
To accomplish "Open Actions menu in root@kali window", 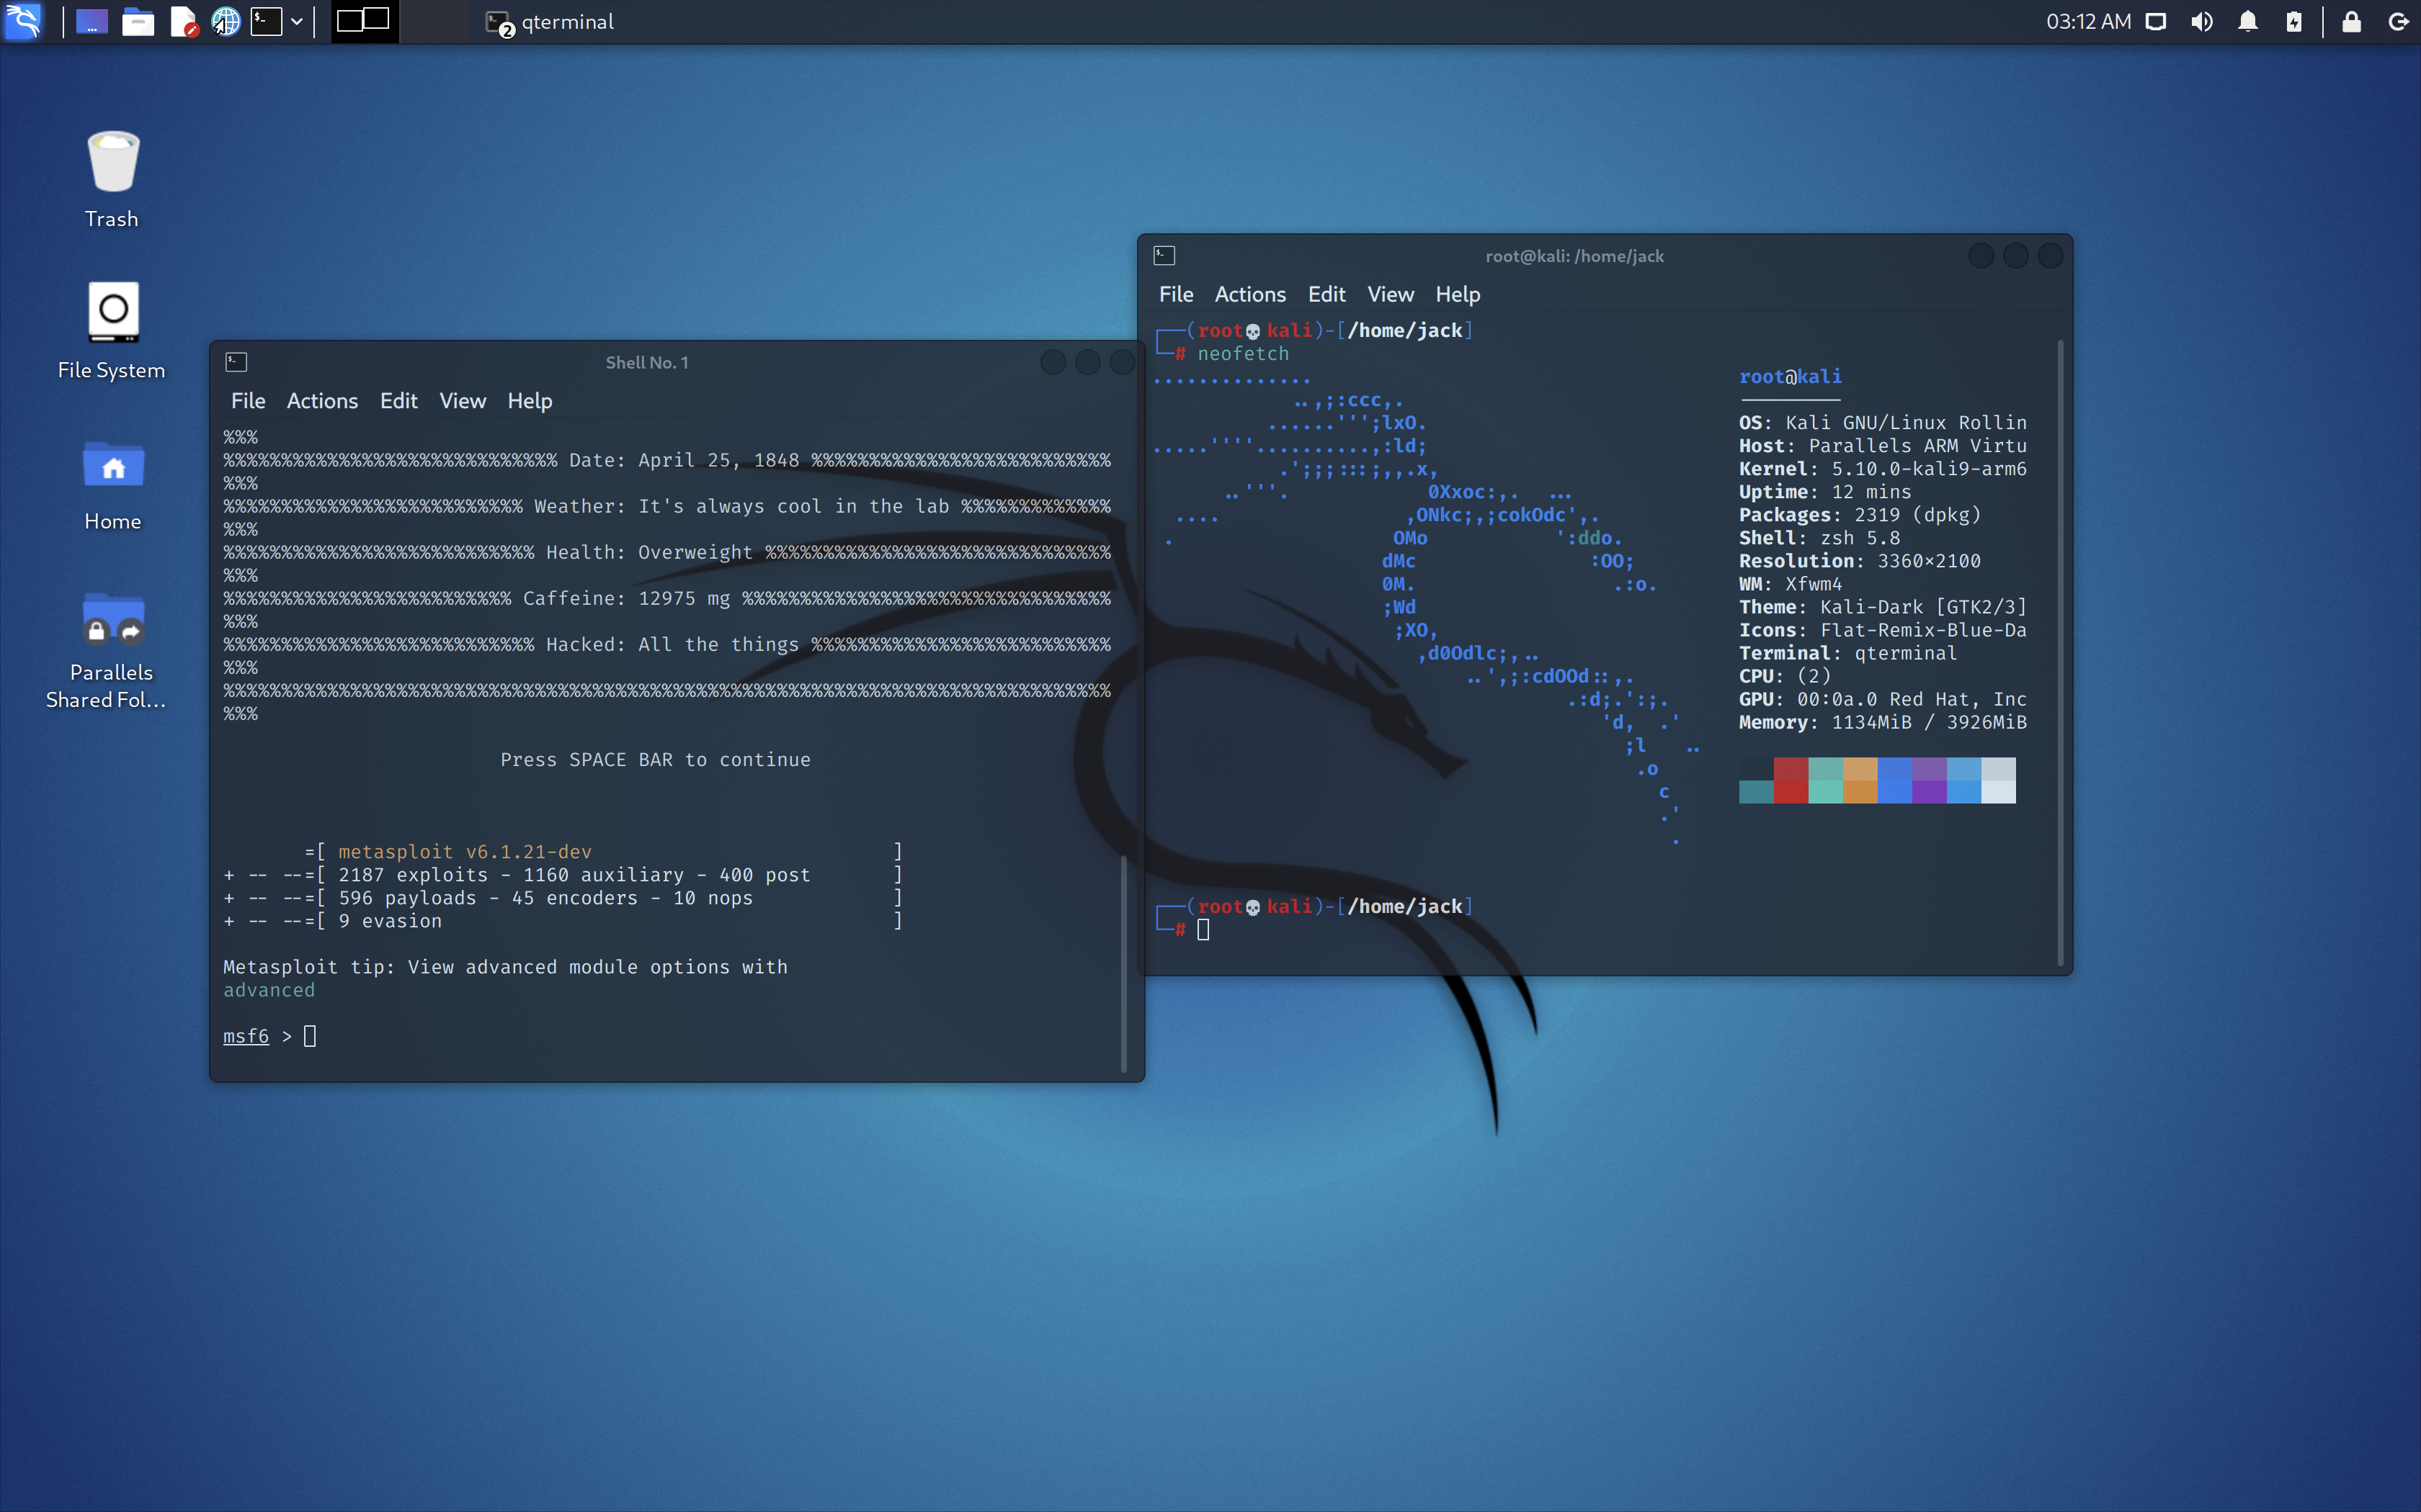I will 1249,294.
